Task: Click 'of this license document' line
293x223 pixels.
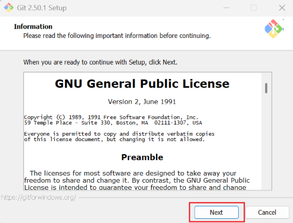Action: [x=114, y=139]
